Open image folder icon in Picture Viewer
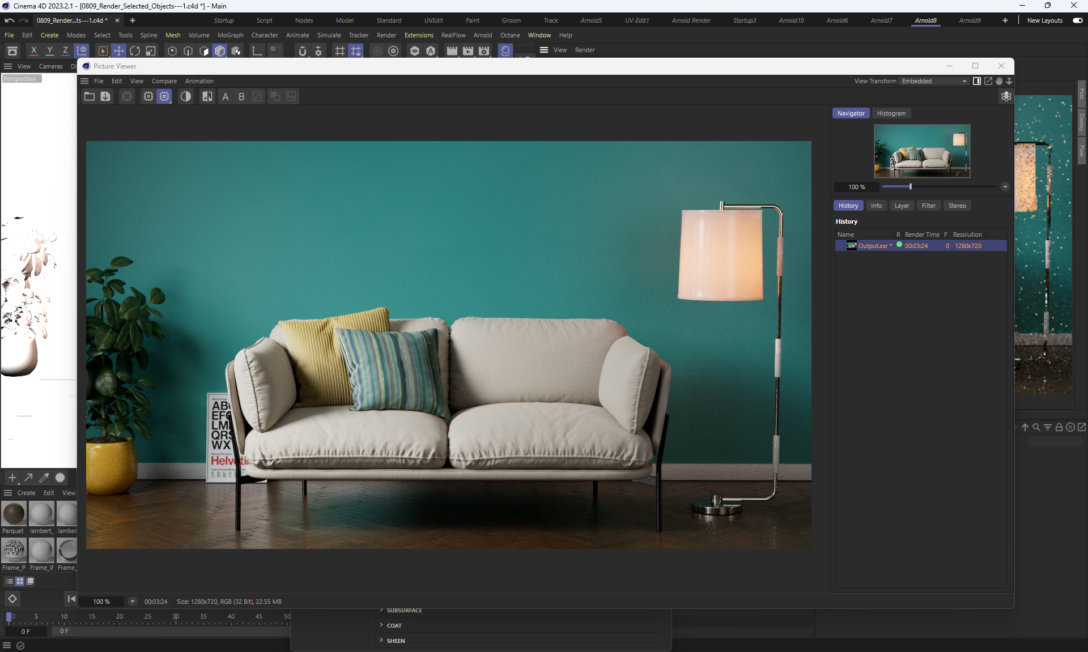This screenshot has width=1088, height=652. coord(90,96)
